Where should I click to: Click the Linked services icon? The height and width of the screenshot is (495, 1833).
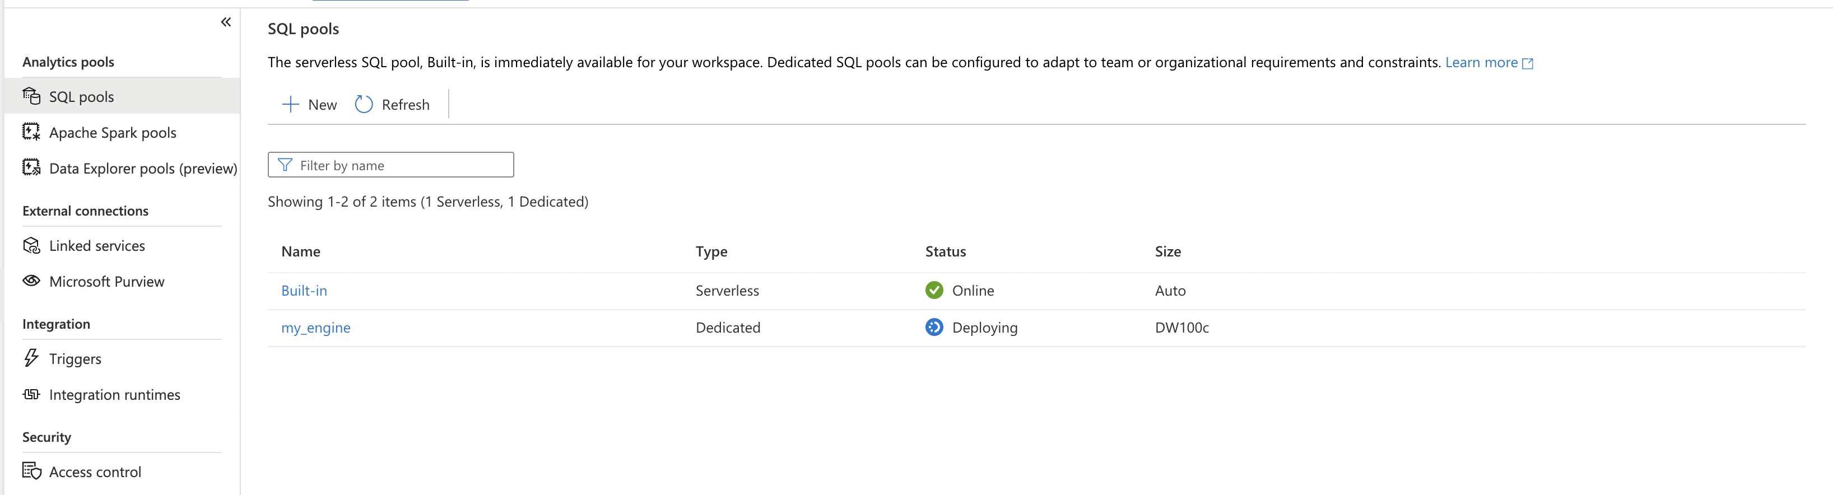pyautogui.click(x=31, y=245)
